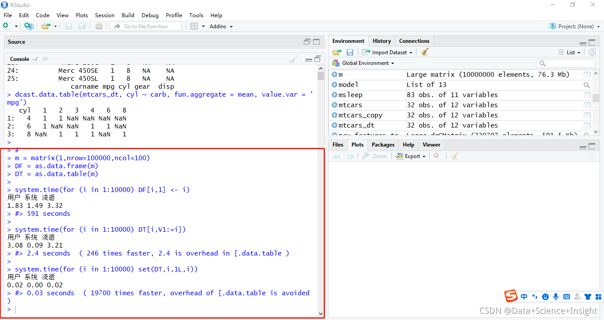View mtcars_dt with its table icon
The image size is (604, 320).
(587, 125)
